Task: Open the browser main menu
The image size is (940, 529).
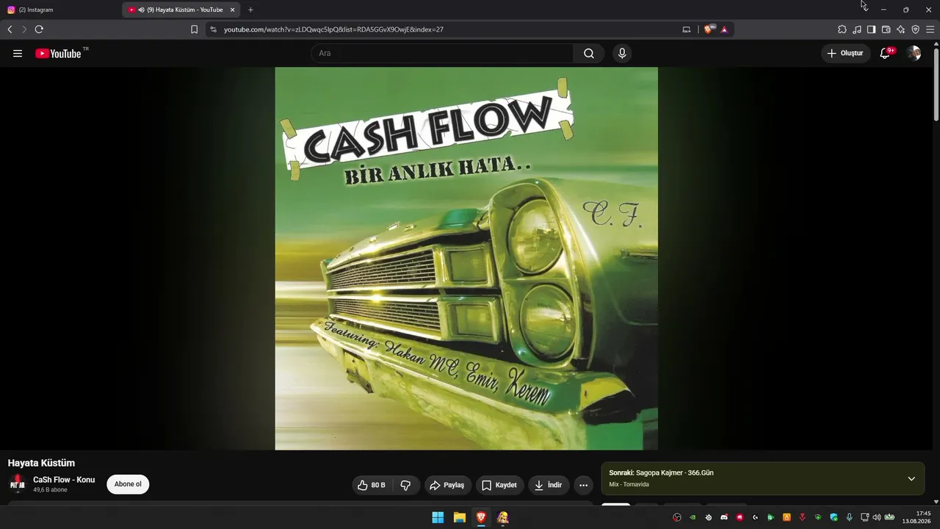Action: click(x=930, y=29)
